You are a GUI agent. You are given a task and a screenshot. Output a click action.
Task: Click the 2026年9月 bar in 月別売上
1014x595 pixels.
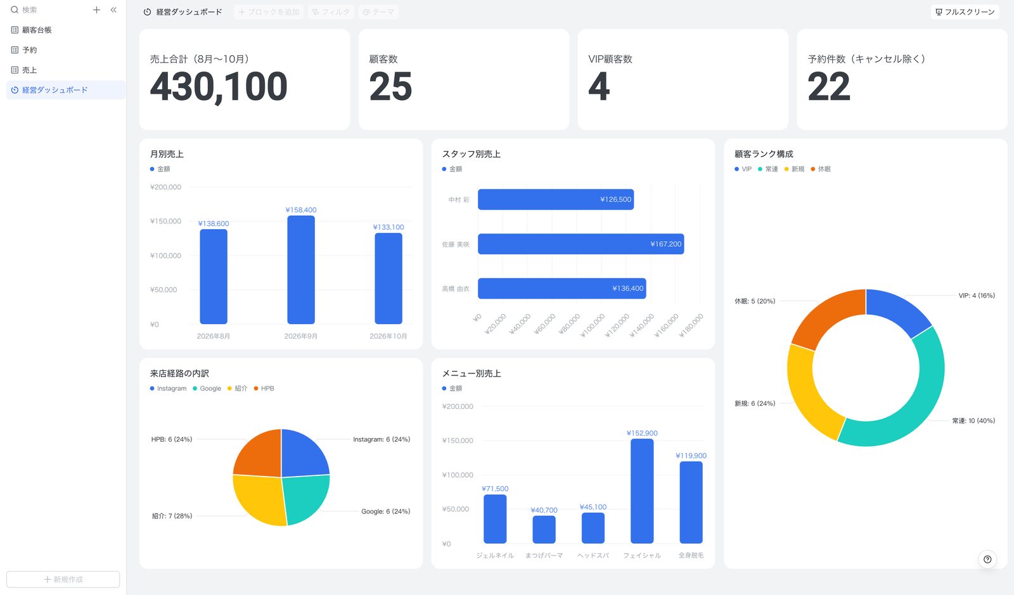(301, 270)
